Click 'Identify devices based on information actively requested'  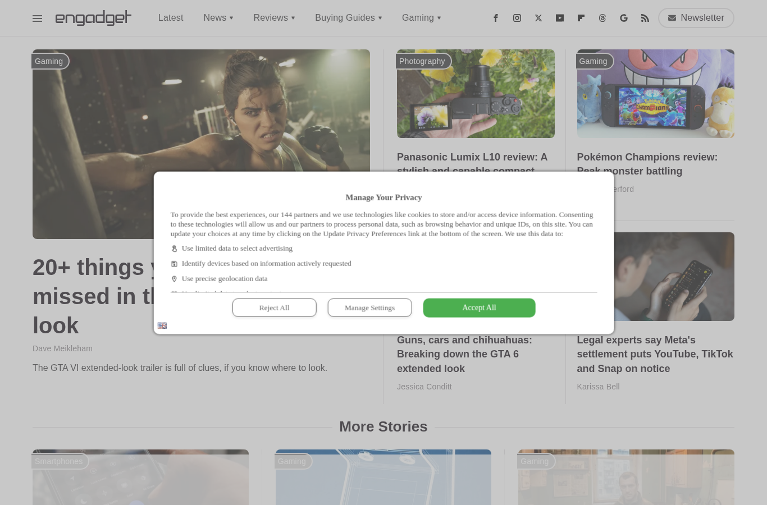click(266, 264)
